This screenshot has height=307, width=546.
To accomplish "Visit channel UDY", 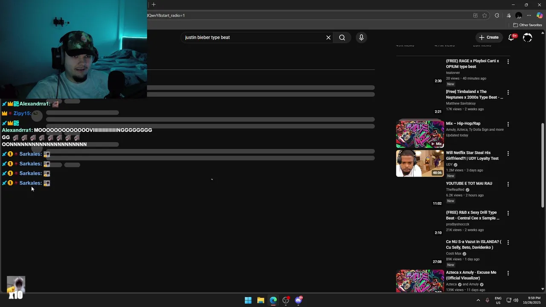I will coord(449,165).
